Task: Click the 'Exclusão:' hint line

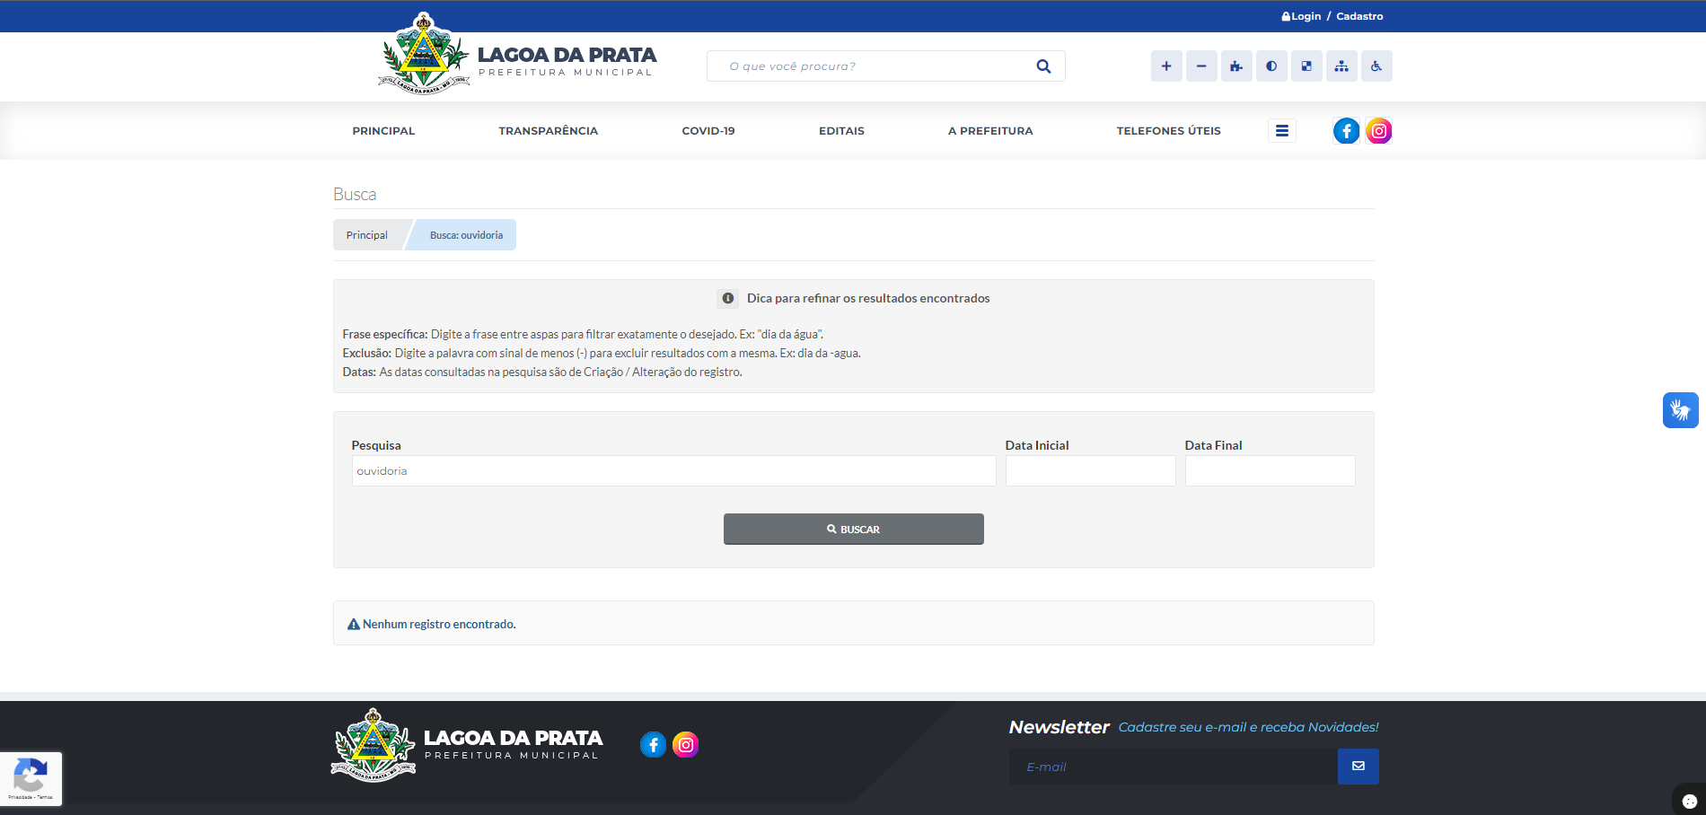Action: click(x=602, y=353)
